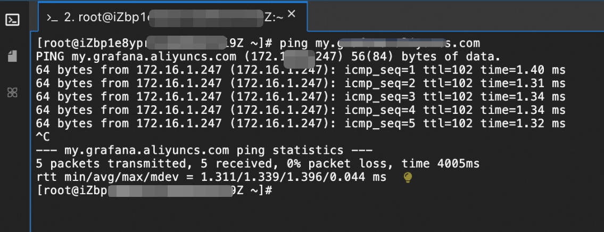Click the icmp_seq=5 reply line
This screenshot has width=604, height=232.
pos(300,123)
